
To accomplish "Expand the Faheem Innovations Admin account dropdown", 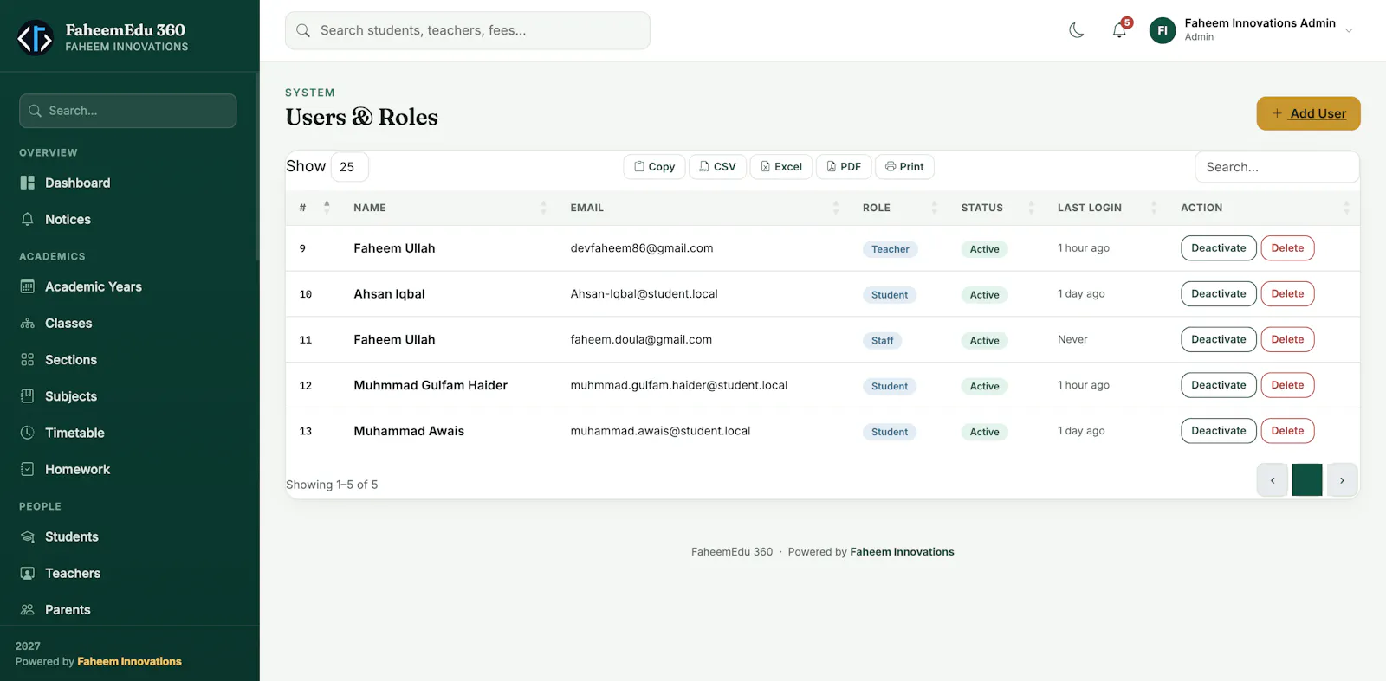I will pos(1349,30).
